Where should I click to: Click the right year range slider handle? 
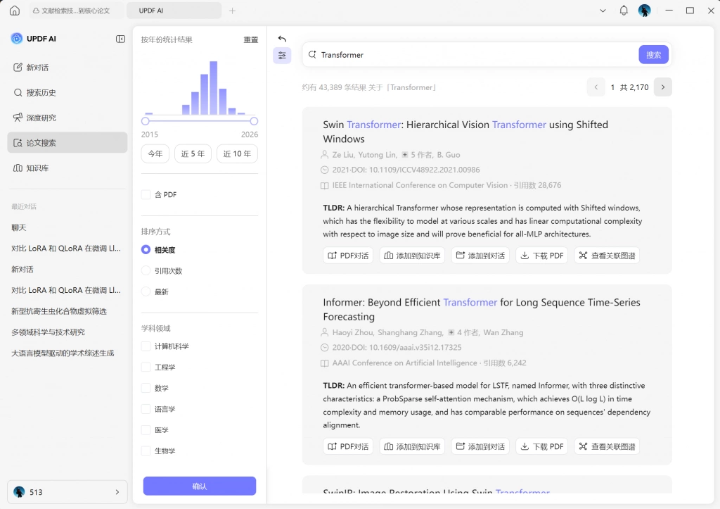click(x=254, y=121)
